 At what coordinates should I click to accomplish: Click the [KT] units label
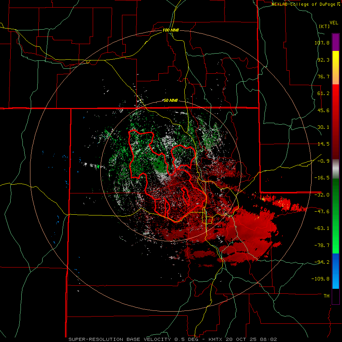pyautogui.click(x=325, y=26)
